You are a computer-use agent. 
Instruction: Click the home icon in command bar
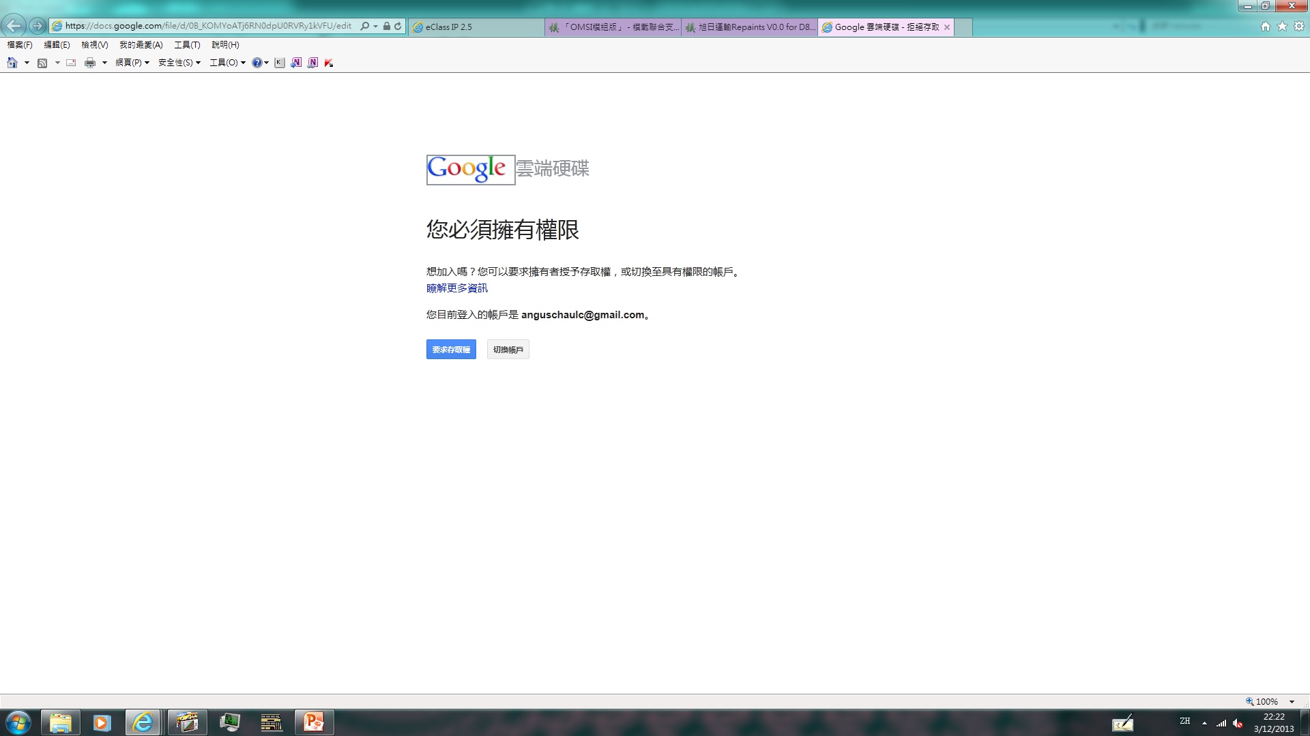coord(12,63)
